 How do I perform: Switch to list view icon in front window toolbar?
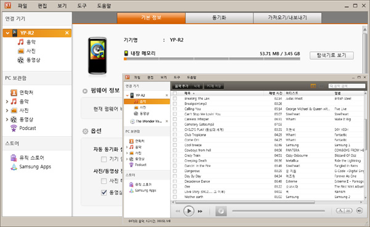(x=313, y=86)
